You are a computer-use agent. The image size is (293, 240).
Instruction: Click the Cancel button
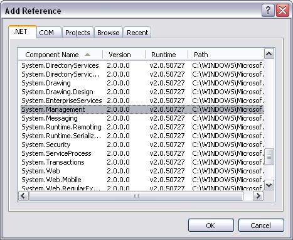(x=261, y=226)
